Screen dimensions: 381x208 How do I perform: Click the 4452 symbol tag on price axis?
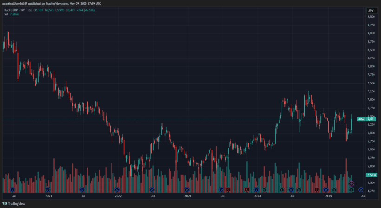coord(361,119)
